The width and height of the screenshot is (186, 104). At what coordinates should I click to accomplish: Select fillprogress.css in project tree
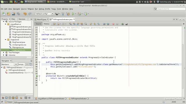click(18, 47)
